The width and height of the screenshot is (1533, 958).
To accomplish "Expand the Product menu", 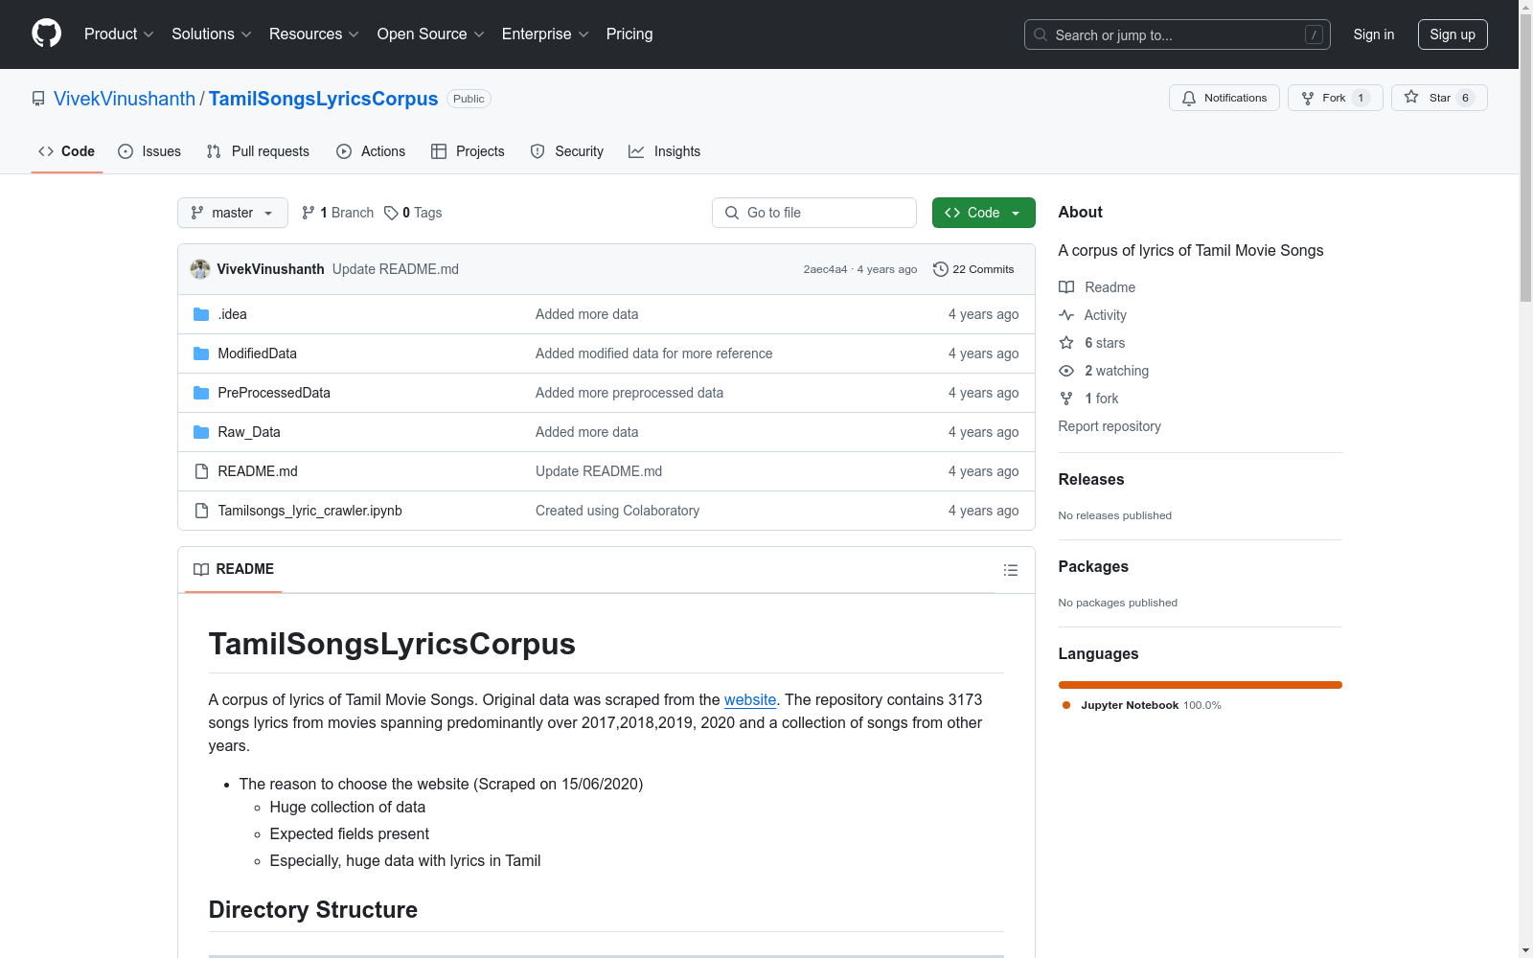I will pos(119,34).
